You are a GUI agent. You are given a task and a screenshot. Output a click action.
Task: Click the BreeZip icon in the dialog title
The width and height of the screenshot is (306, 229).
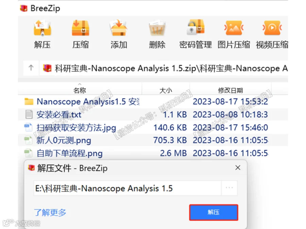[31, 168]
